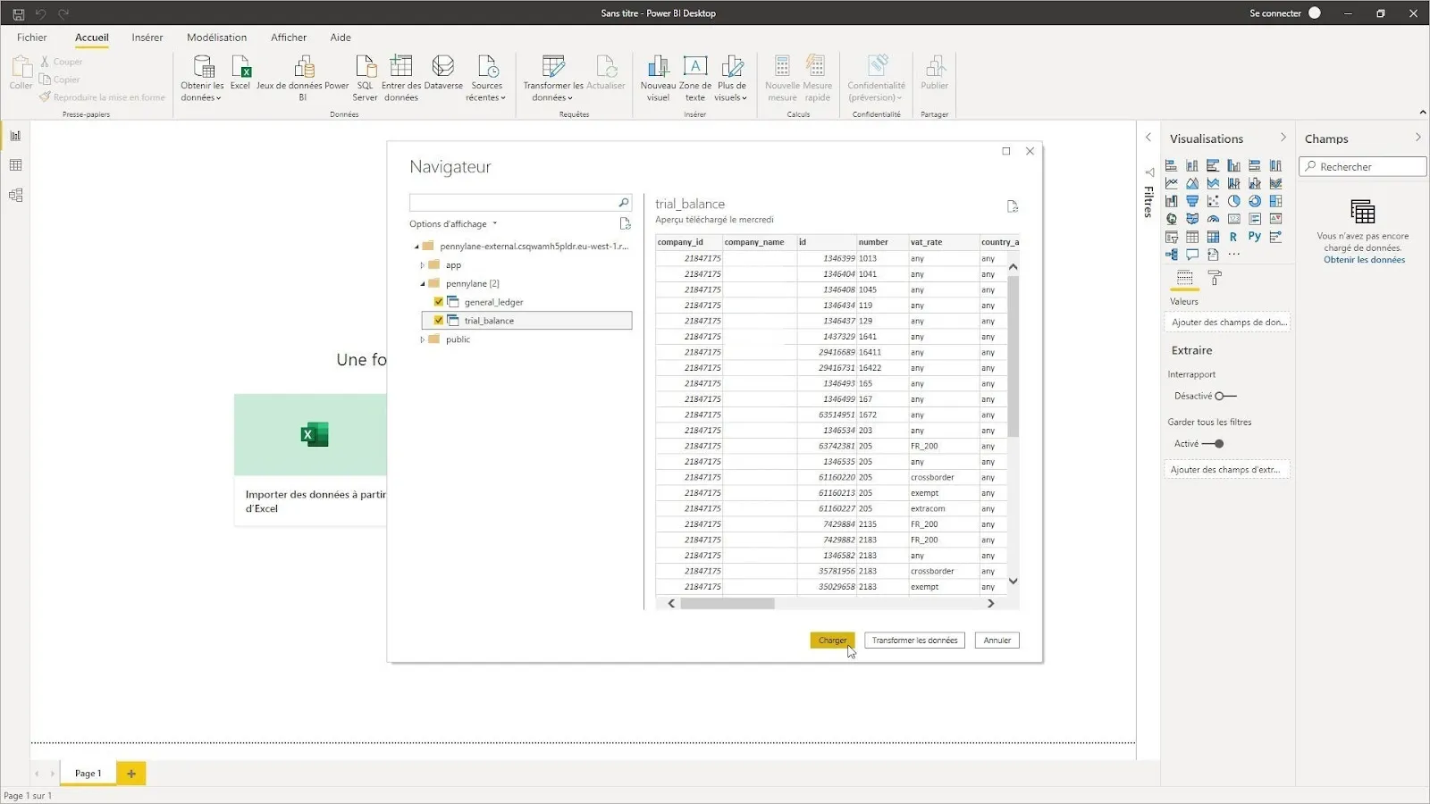Image resolution: width=1430 pixels, height=804 pixels.
Task: Select the Page 1 report tab
Action: (88, 774)
